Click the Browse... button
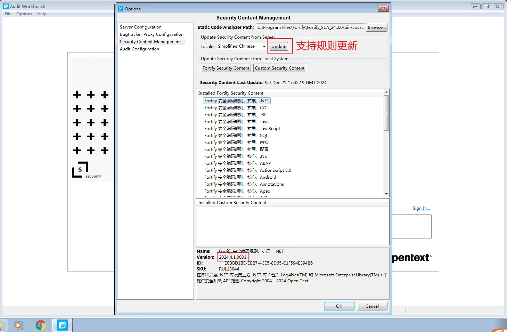 tap(377, 27)
